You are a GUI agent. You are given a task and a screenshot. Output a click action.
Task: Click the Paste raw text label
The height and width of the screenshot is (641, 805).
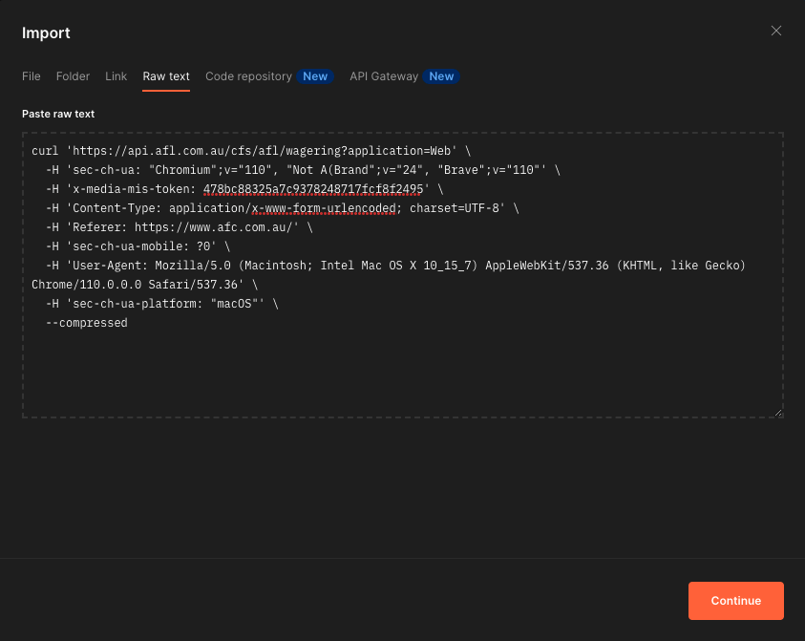(x=58, y=114)
